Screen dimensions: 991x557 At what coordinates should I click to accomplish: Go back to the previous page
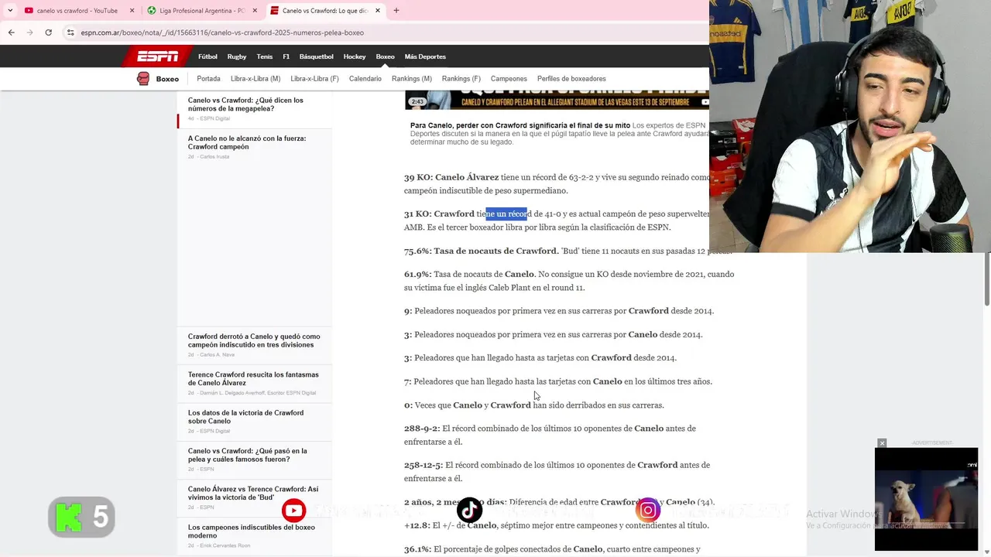(12, 32)
